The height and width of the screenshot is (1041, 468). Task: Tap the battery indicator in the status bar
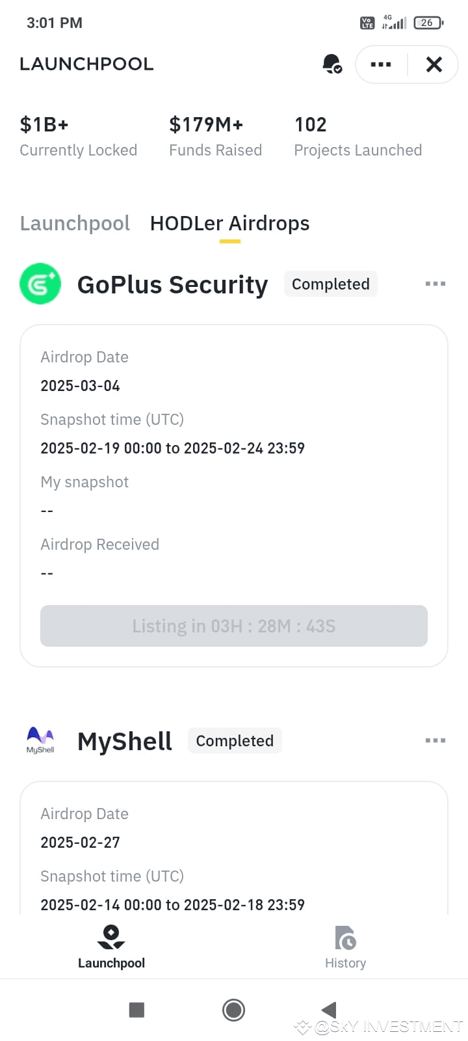pos(428,22)
